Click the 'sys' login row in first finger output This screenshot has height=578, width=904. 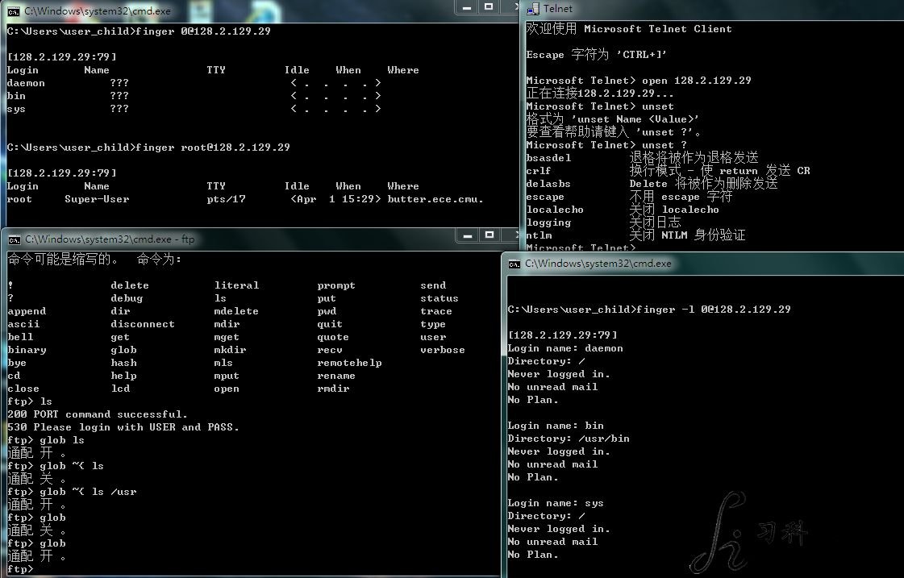pyautogui.click(x=194, y=109)
